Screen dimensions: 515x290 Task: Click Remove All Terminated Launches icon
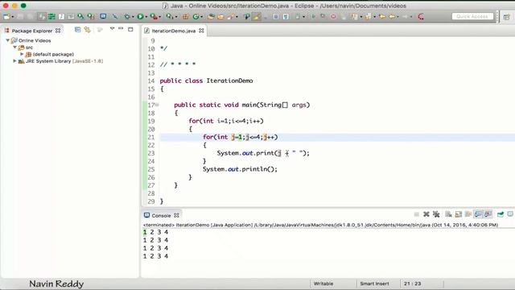point(436,214)
